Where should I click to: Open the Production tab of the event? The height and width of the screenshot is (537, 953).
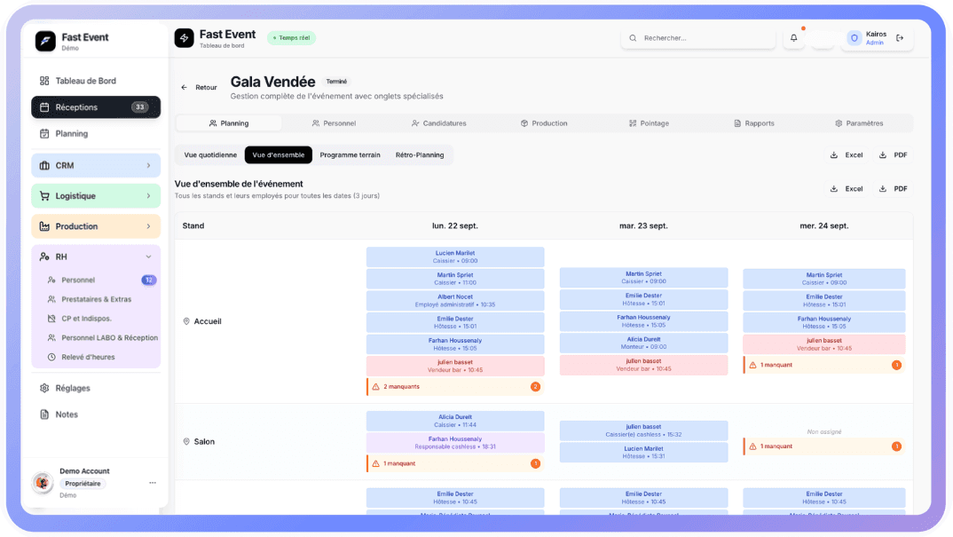[544, 123]
